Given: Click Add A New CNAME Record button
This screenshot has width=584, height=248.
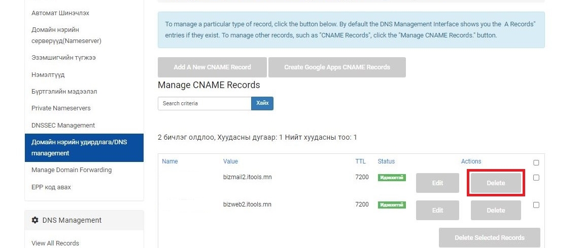Looking at the screenshot, I should pyautogui.click(x=212, y=67).
